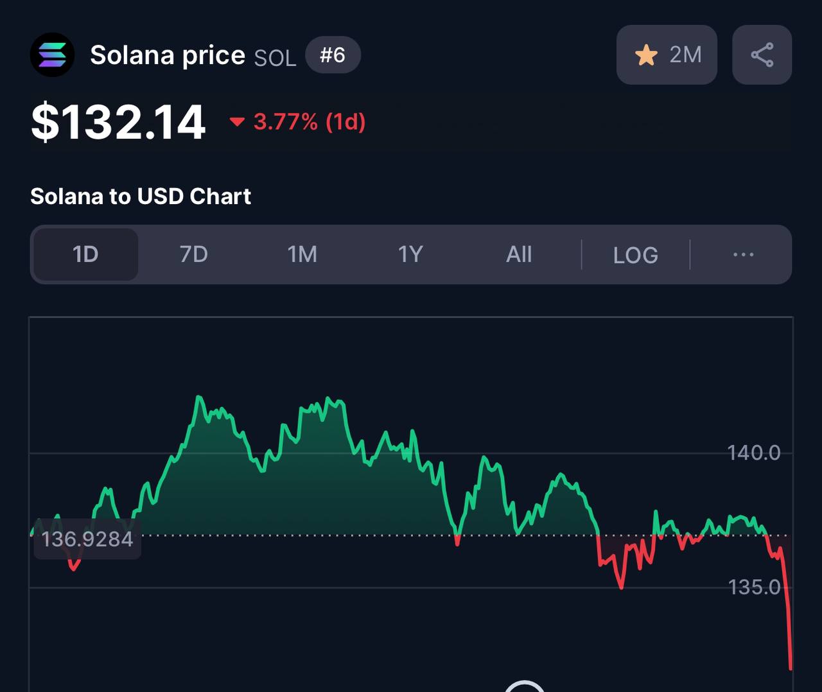The height and width of the screenshot is (692, 822).
Task: Click the SOL ticker symbol
Action: click(275, 58)
